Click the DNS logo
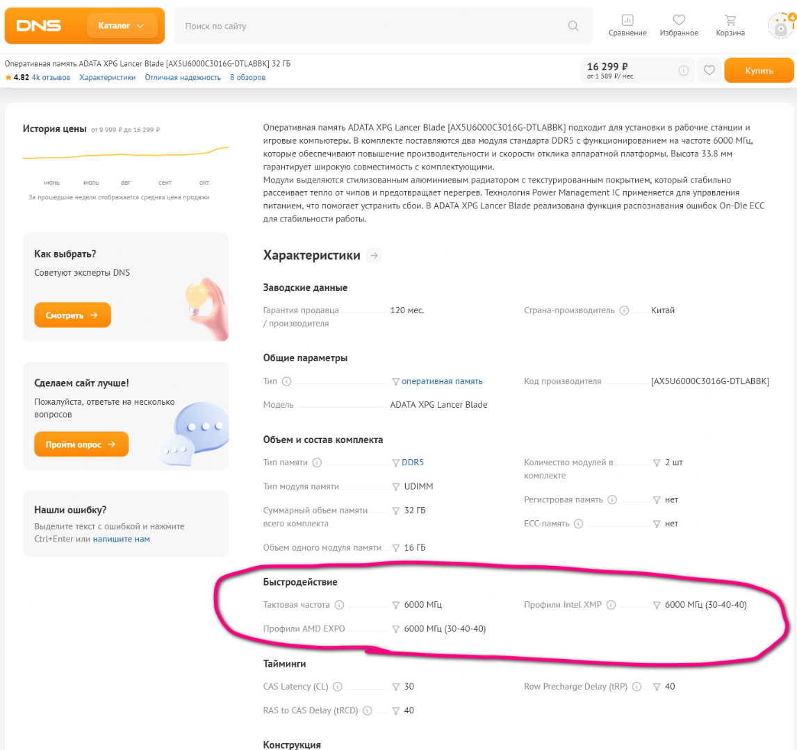 pyautogui.click(x=39, y=26)
